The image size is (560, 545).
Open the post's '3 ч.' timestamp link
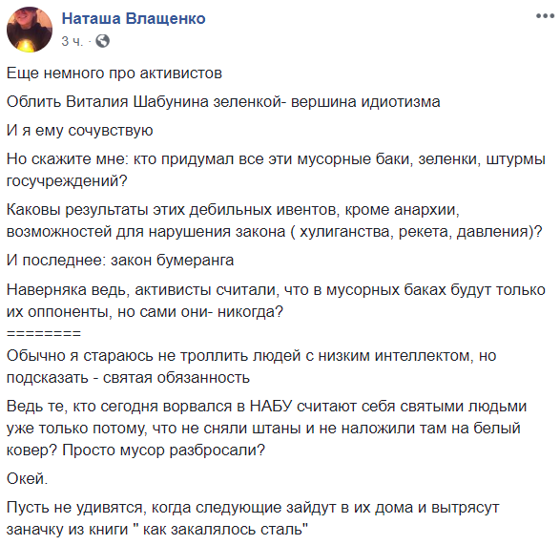click(x=72, y=41)
